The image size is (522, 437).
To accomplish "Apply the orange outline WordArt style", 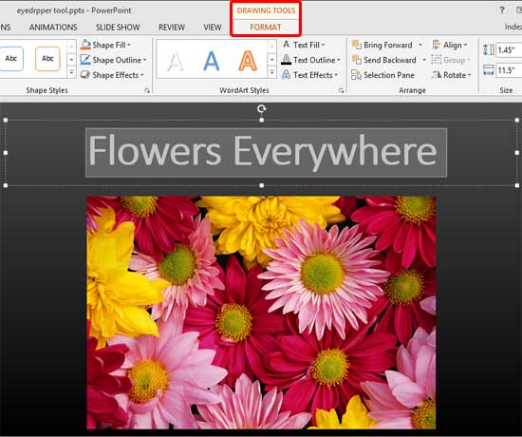I will coord(248,61).
